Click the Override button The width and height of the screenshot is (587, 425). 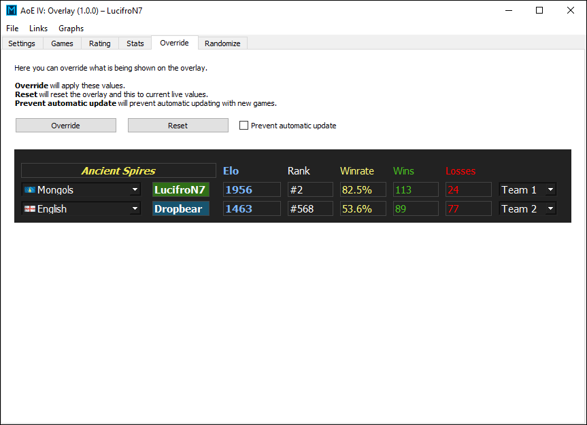coord(66,126)
